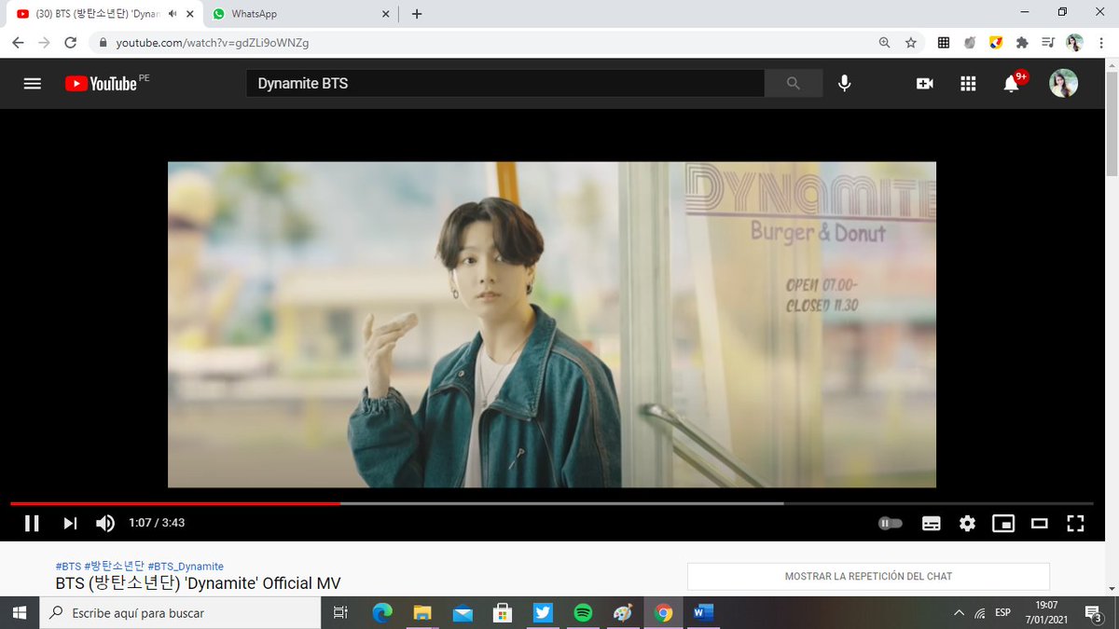Click MOSTRAR LA REPETICIÓN DEL CHAT button

pos(868,576)
